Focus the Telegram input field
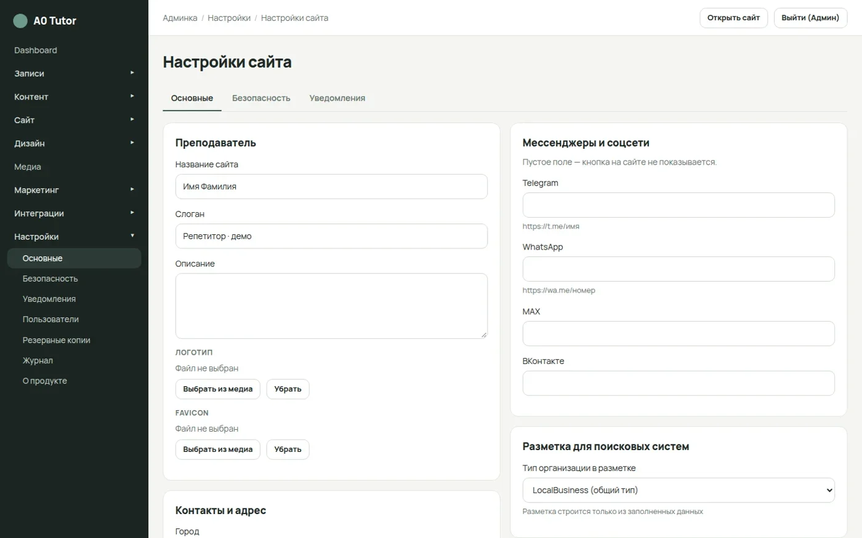This screenshot has height=538, width=862. coord(679,205)
